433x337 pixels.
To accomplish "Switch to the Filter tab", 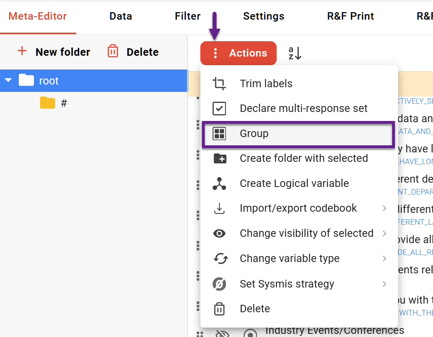I will click(x=187, y=16).
